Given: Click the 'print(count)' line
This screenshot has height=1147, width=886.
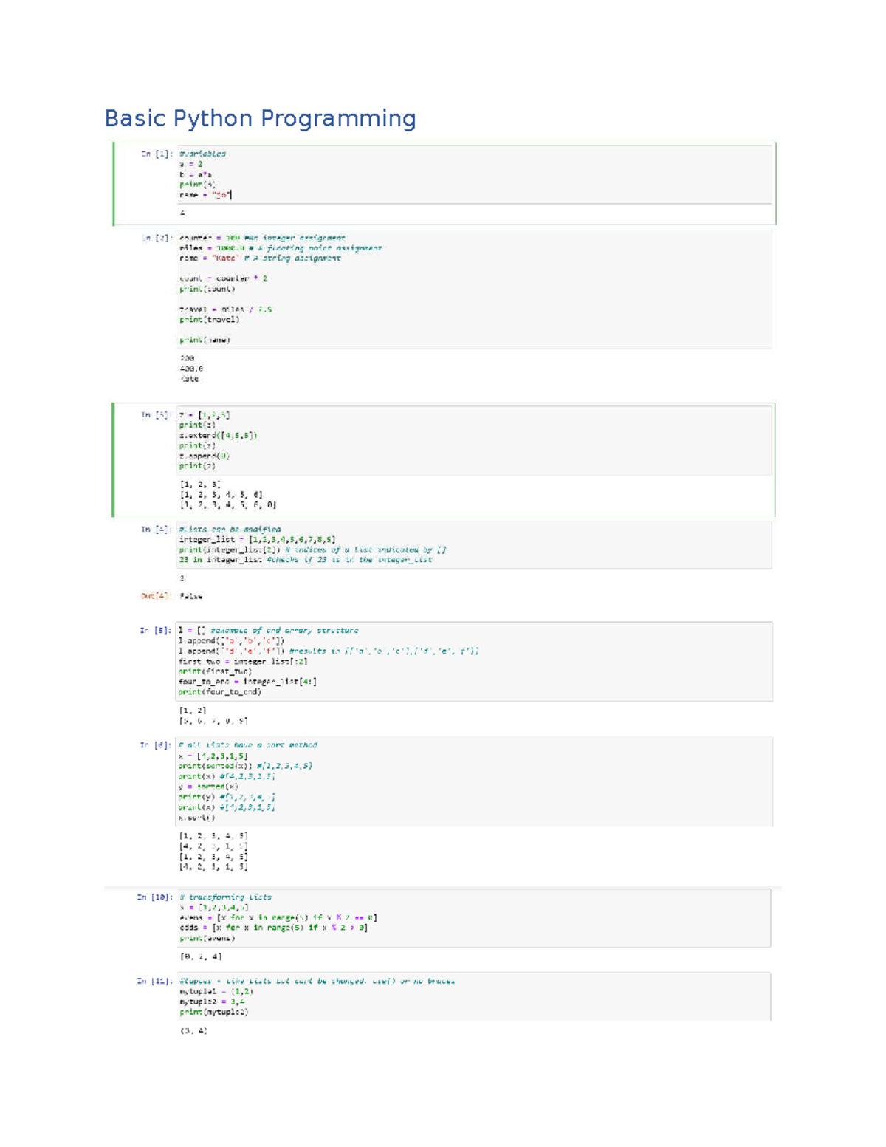Looking at the screenshot, I should pos(207,289).
